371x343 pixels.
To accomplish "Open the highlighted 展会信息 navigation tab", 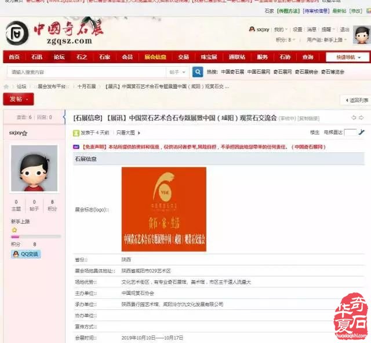I will click(155, 57).
